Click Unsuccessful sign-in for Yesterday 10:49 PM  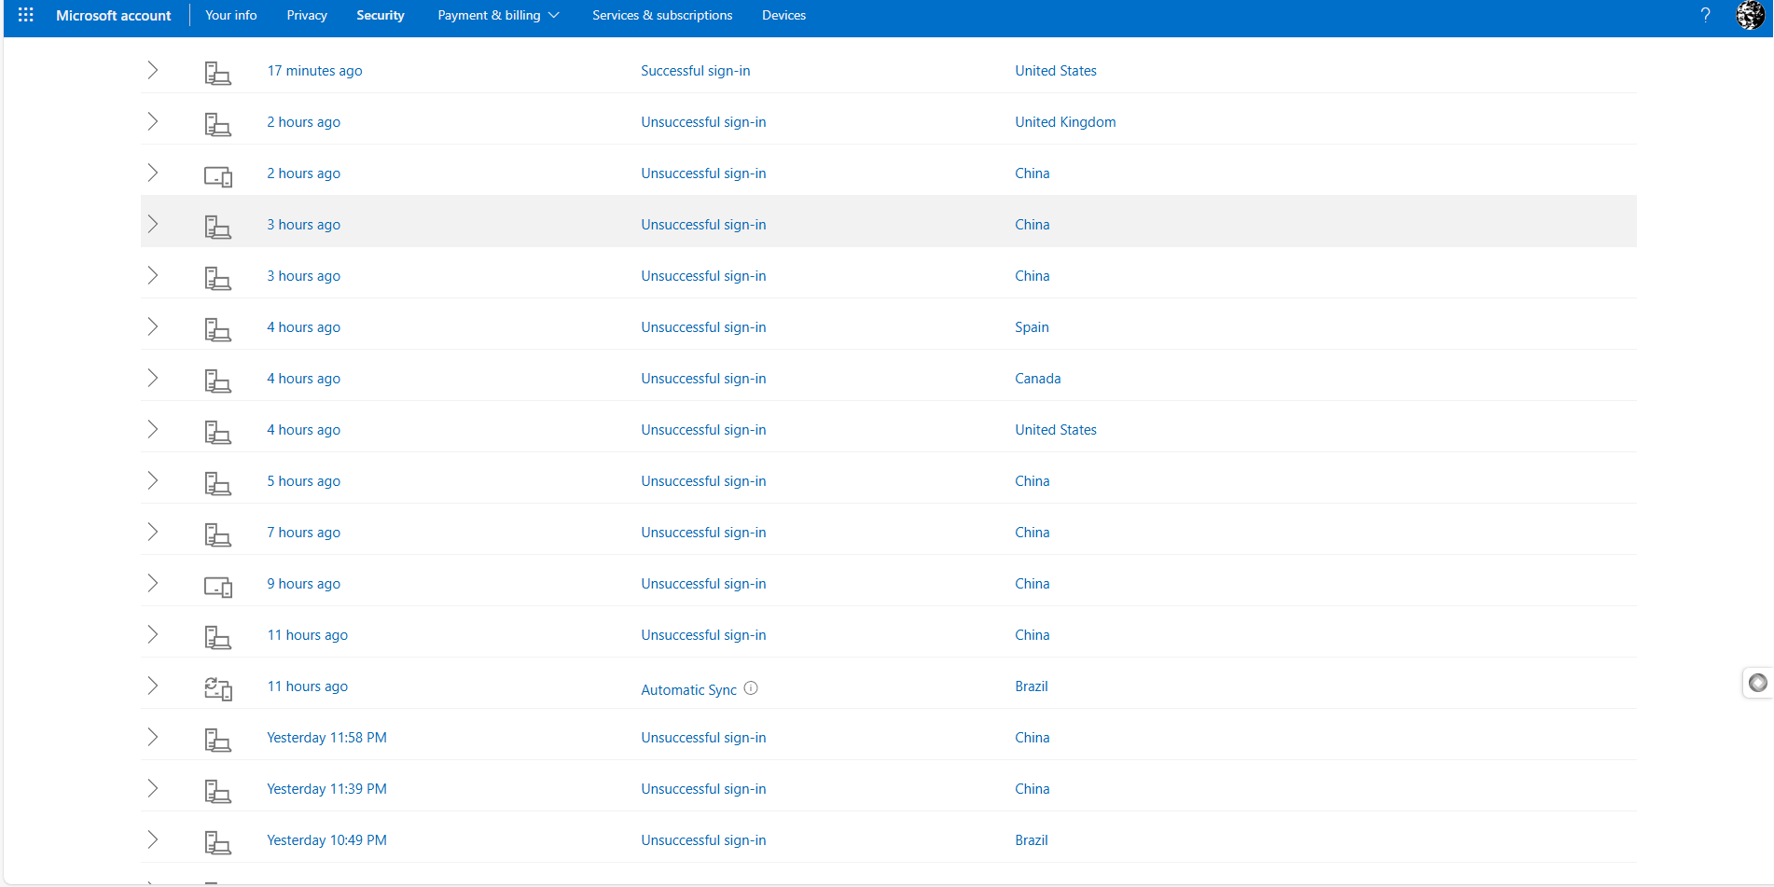coord(703,840)
